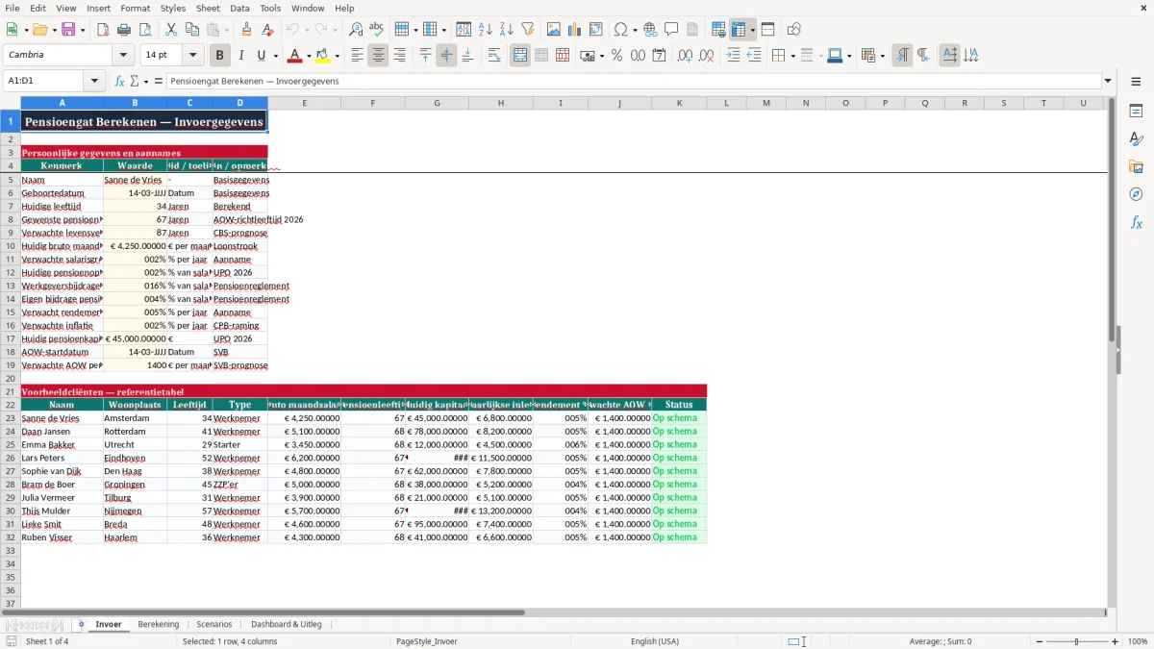Toggle AutoFilter funnel icon
The width and height of the screenshot is (1154, 649).
point(527,30)
